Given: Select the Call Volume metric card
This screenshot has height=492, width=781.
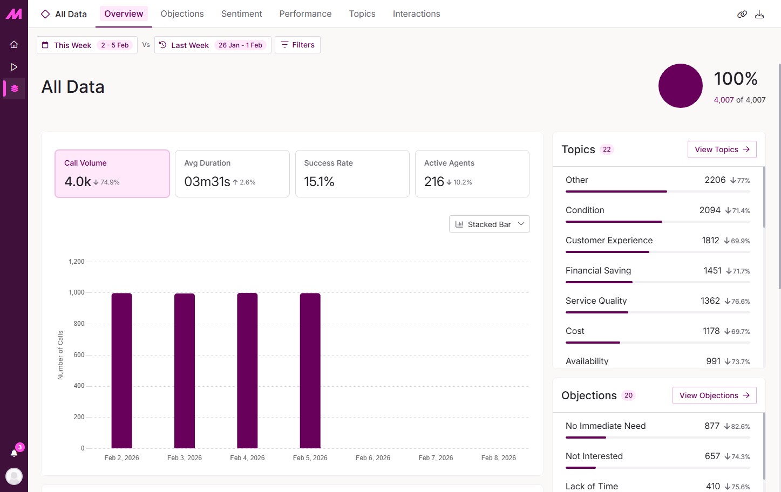Looking at the screenshot, I should 112,174.
